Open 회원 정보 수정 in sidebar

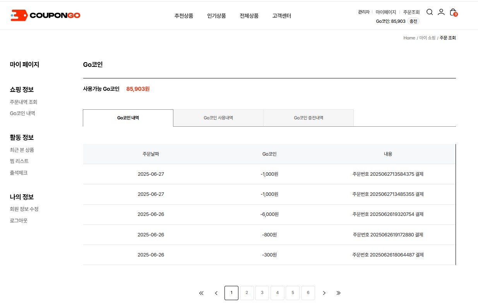[24, 209]
